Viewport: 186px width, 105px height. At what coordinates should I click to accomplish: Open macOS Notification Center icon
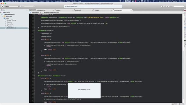183,1
